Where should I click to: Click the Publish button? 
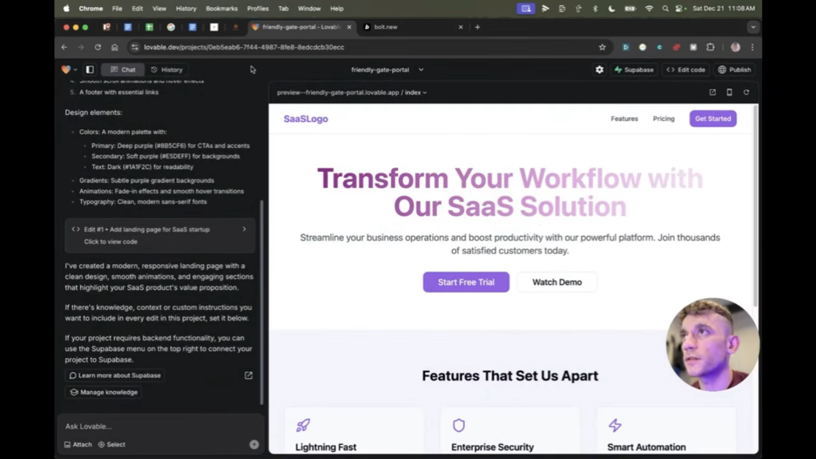tap(734, 69)
